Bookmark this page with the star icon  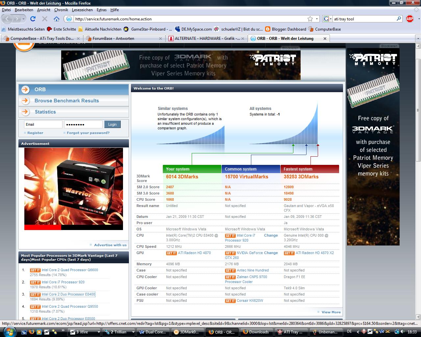310,19
